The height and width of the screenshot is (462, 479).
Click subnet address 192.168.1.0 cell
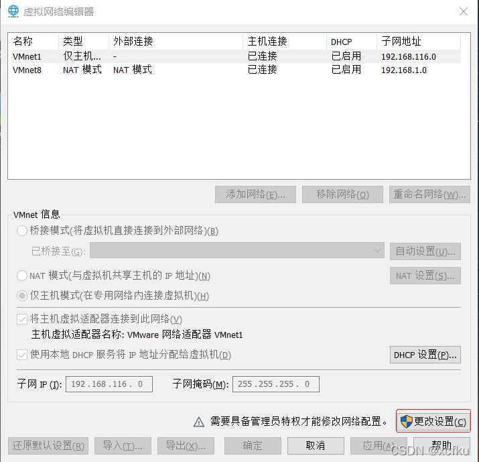[404, 70]
